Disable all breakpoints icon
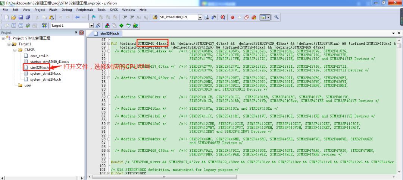403x180 pixels. pyautogui.click(x=247, y=17)
